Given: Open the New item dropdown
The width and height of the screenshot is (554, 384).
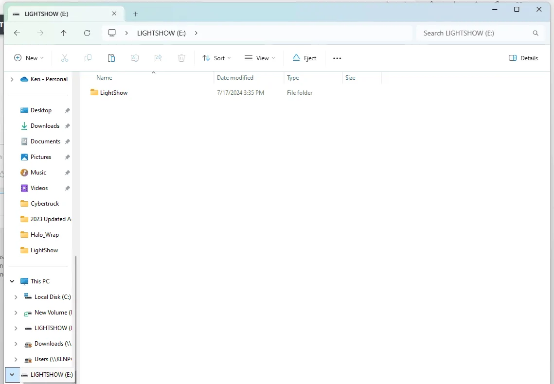Looking at the screenshot, I should point(29,58).
